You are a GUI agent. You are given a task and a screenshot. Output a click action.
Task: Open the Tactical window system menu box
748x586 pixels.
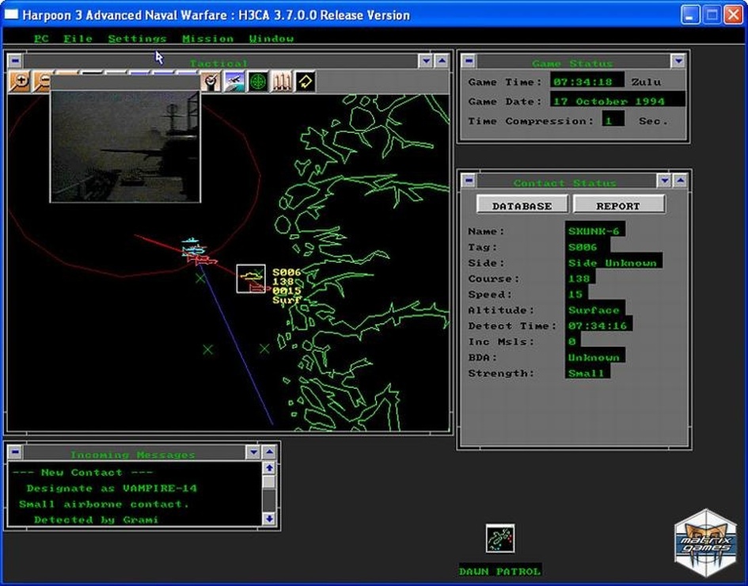coord(15,61)
